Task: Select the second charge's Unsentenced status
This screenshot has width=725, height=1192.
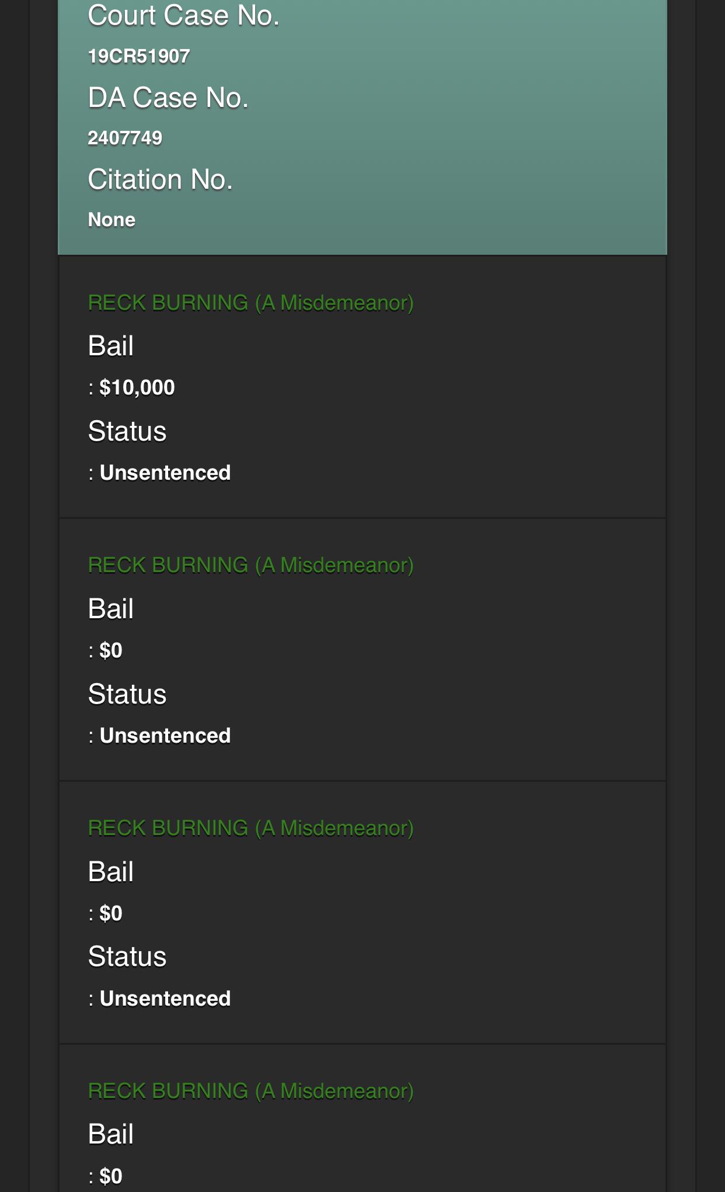Action: tap(165, 736)
